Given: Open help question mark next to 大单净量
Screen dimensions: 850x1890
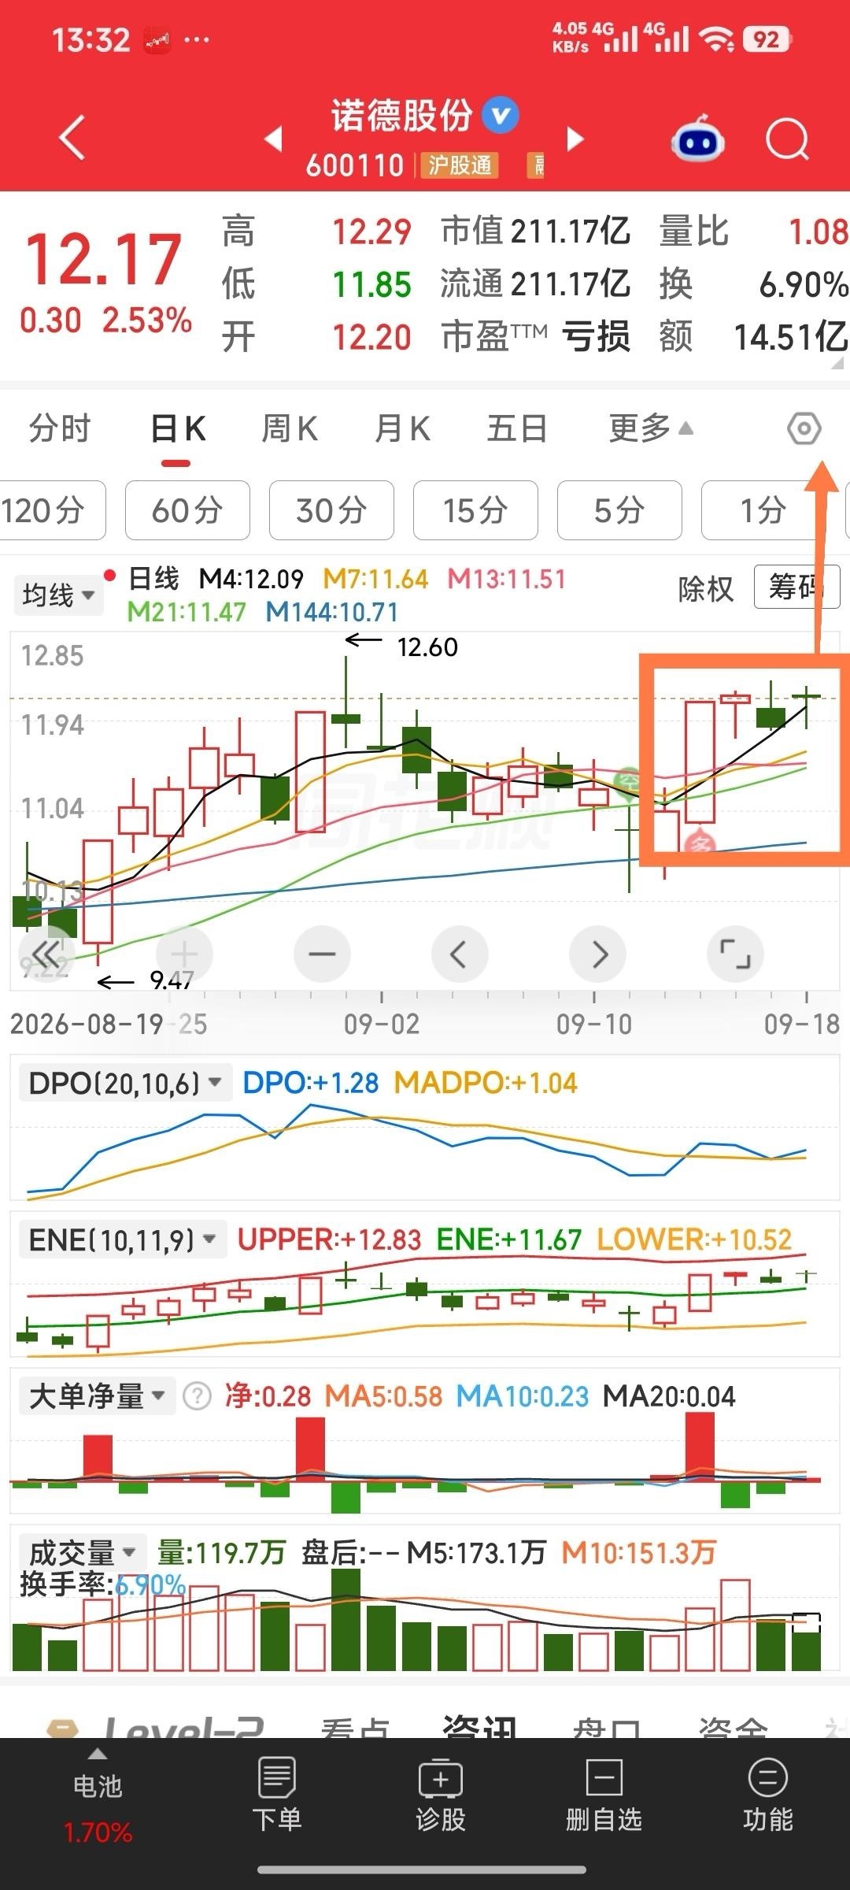Looking at the screenshot, I should click(197, 1396).
